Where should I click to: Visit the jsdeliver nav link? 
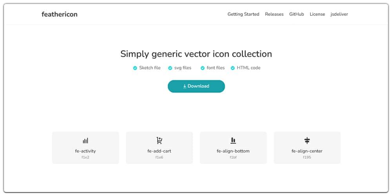pyautogui.click(x=339, y=14)
